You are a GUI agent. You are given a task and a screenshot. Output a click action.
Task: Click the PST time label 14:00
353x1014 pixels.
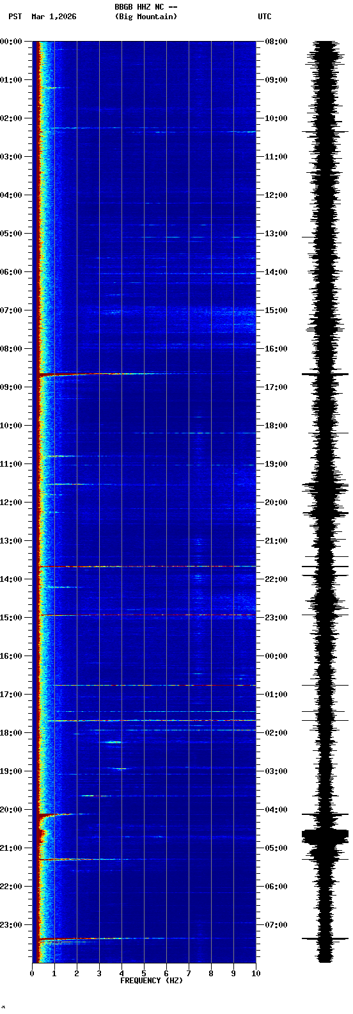click(x=11, y=579)
